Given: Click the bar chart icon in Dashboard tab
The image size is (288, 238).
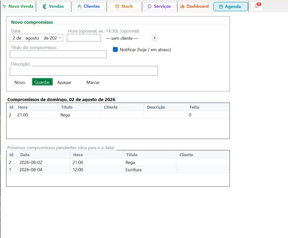Looking at the screenshot, I should coord(182,7).
